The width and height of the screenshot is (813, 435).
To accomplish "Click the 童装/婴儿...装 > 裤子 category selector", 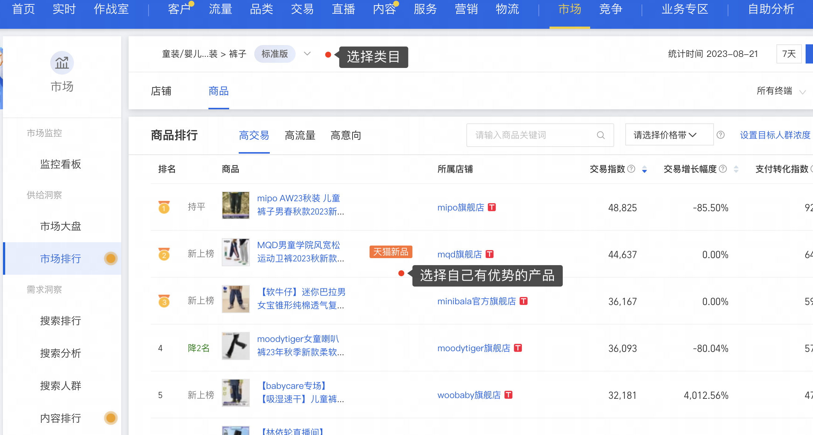I will pyautogui.click(x=204, y=54).
